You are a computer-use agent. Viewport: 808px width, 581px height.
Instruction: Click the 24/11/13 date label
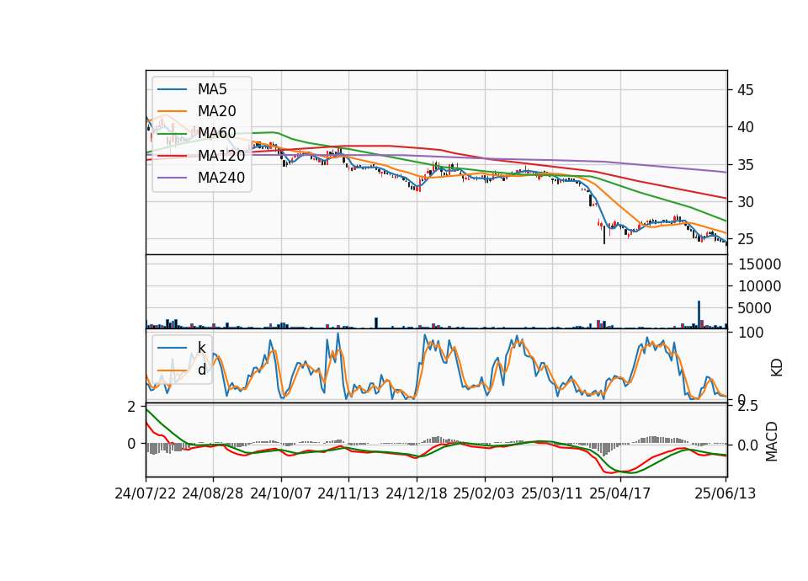coord(348,493)
